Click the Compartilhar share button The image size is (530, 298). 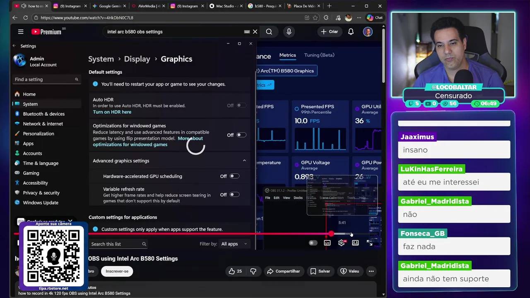pyautogui.click(x=284, y=271)
